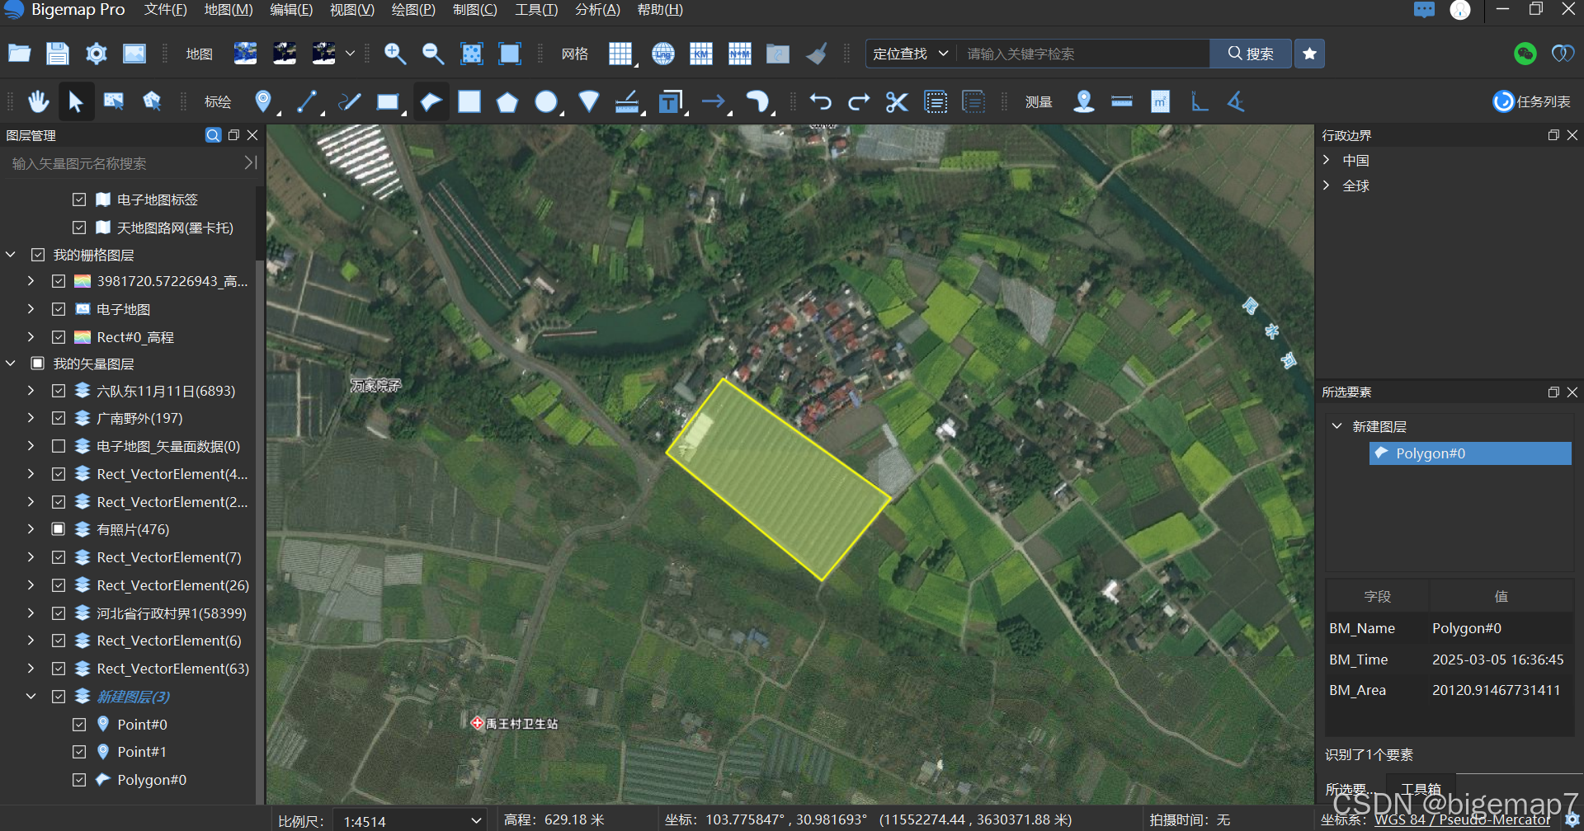Click the keyword search input field
This screenshot has width=1584, height=831.
pos(1082,54)
